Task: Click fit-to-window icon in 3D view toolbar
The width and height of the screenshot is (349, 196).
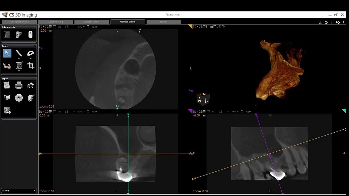Action: click(x=200, y=27)
